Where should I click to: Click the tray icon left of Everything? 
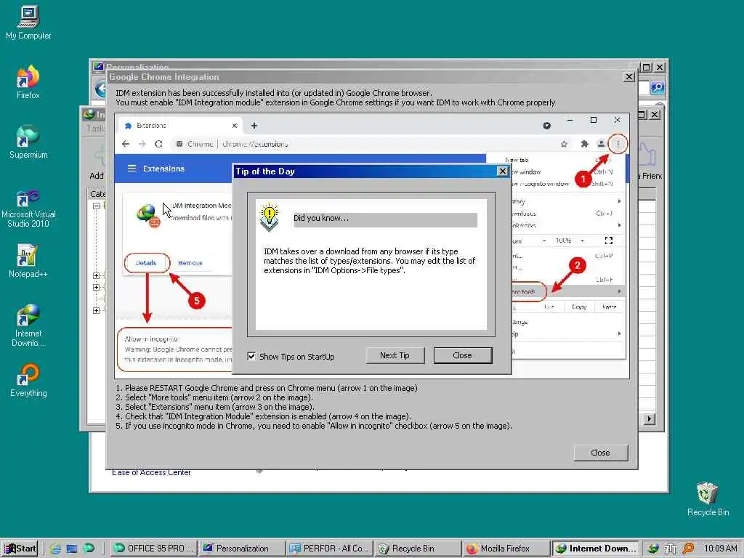pos(671,549)
